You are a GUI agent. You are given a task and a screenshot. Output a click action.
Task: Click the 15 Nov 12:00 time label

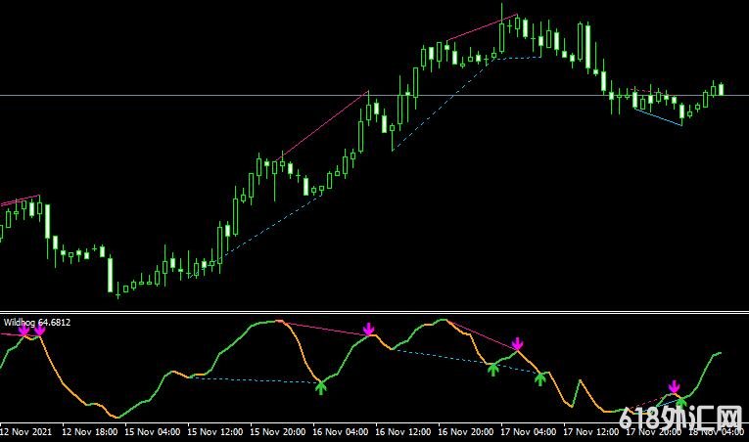(215, 432)
